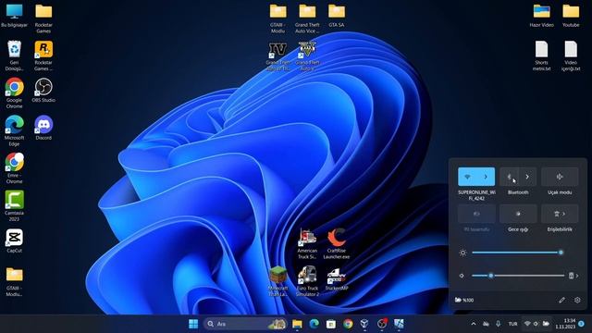Open the Video içeriği.txt file
This screenshot has height=333, width=592.
[x=571, y=55]
